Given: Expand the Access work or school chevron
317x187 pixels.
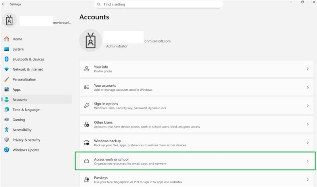Looking at the screenshot, I should pyautogui.click(x=307, y=161).
